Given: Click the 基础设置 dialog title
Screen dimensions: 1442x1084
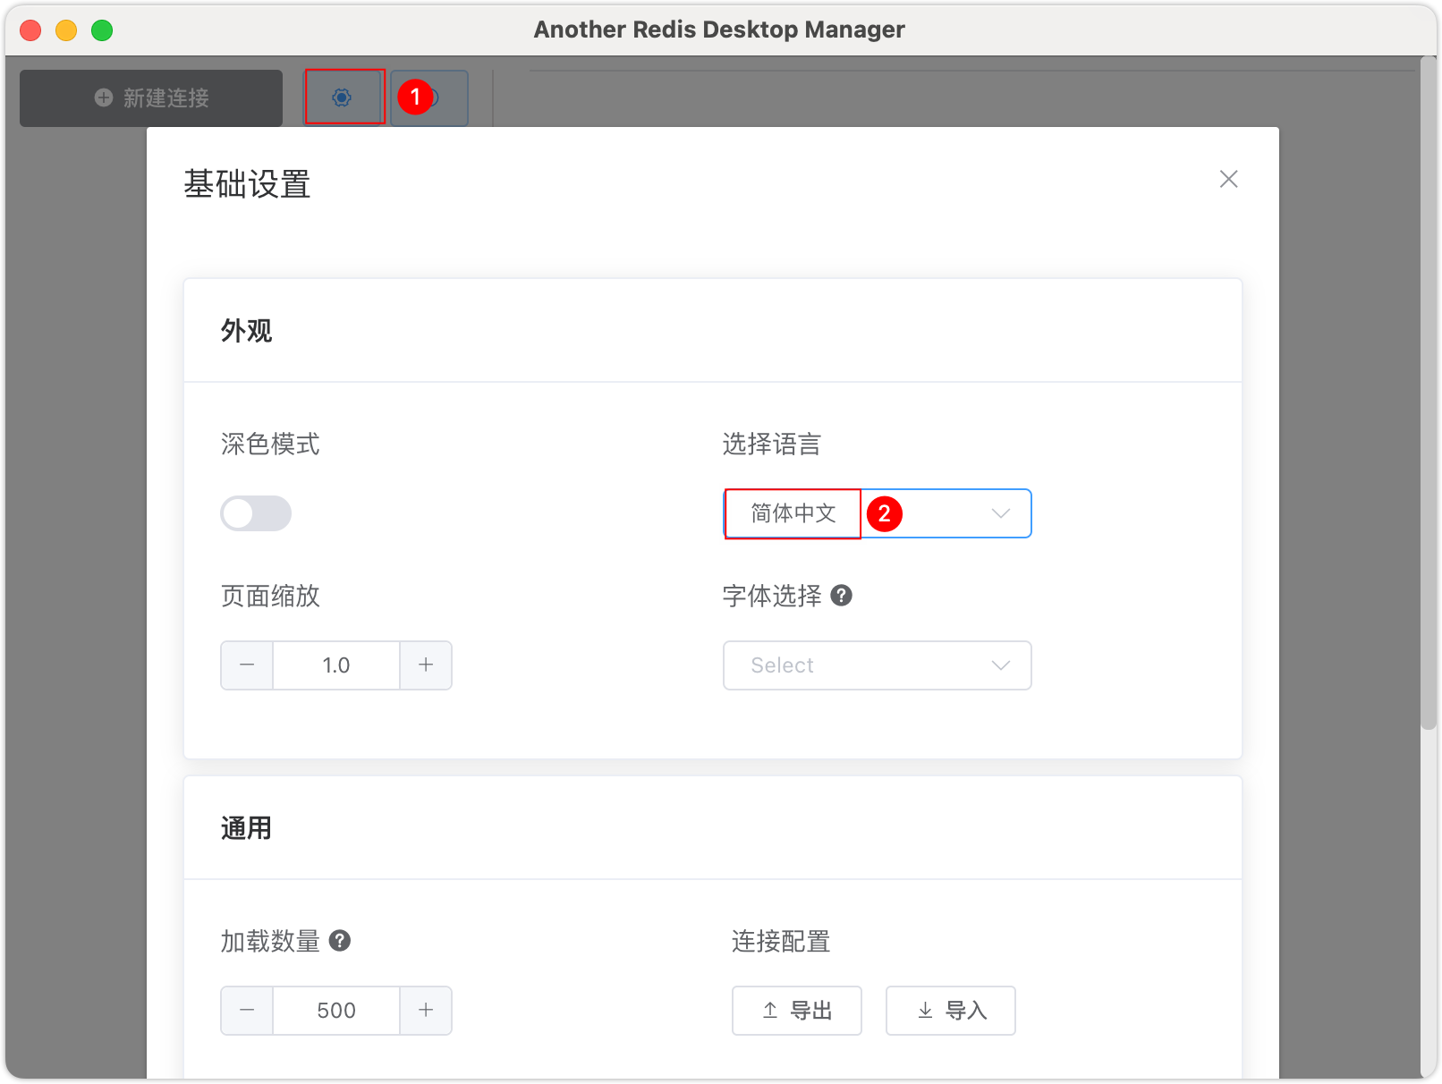Looking at the screenshot, I should (247, 184).
